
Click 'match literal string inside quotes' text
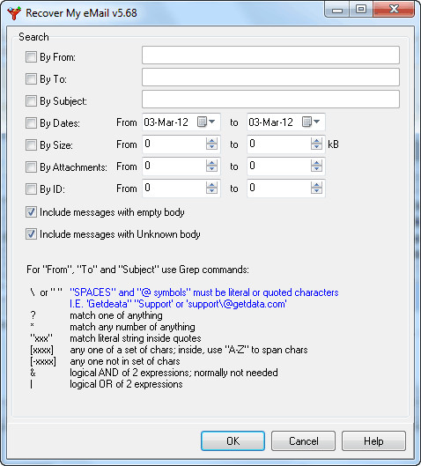tap(136, 338)
